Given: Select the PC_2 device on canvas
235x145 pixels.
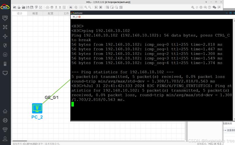Looking at the screenshot, I should [x=37, y=108].
